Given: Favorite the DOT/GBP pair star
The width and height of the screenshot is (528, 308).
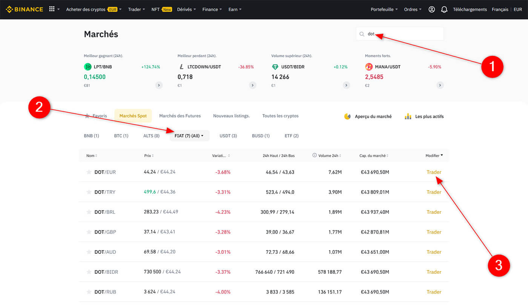Looking at the screenshot, I should click(89, 232).
